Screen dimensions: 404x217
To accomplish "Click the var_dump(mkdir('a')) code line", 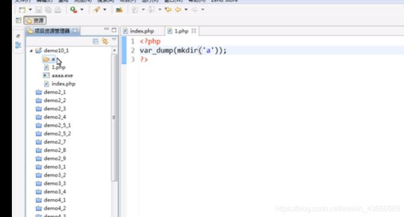I will click(x=183, y=50).
